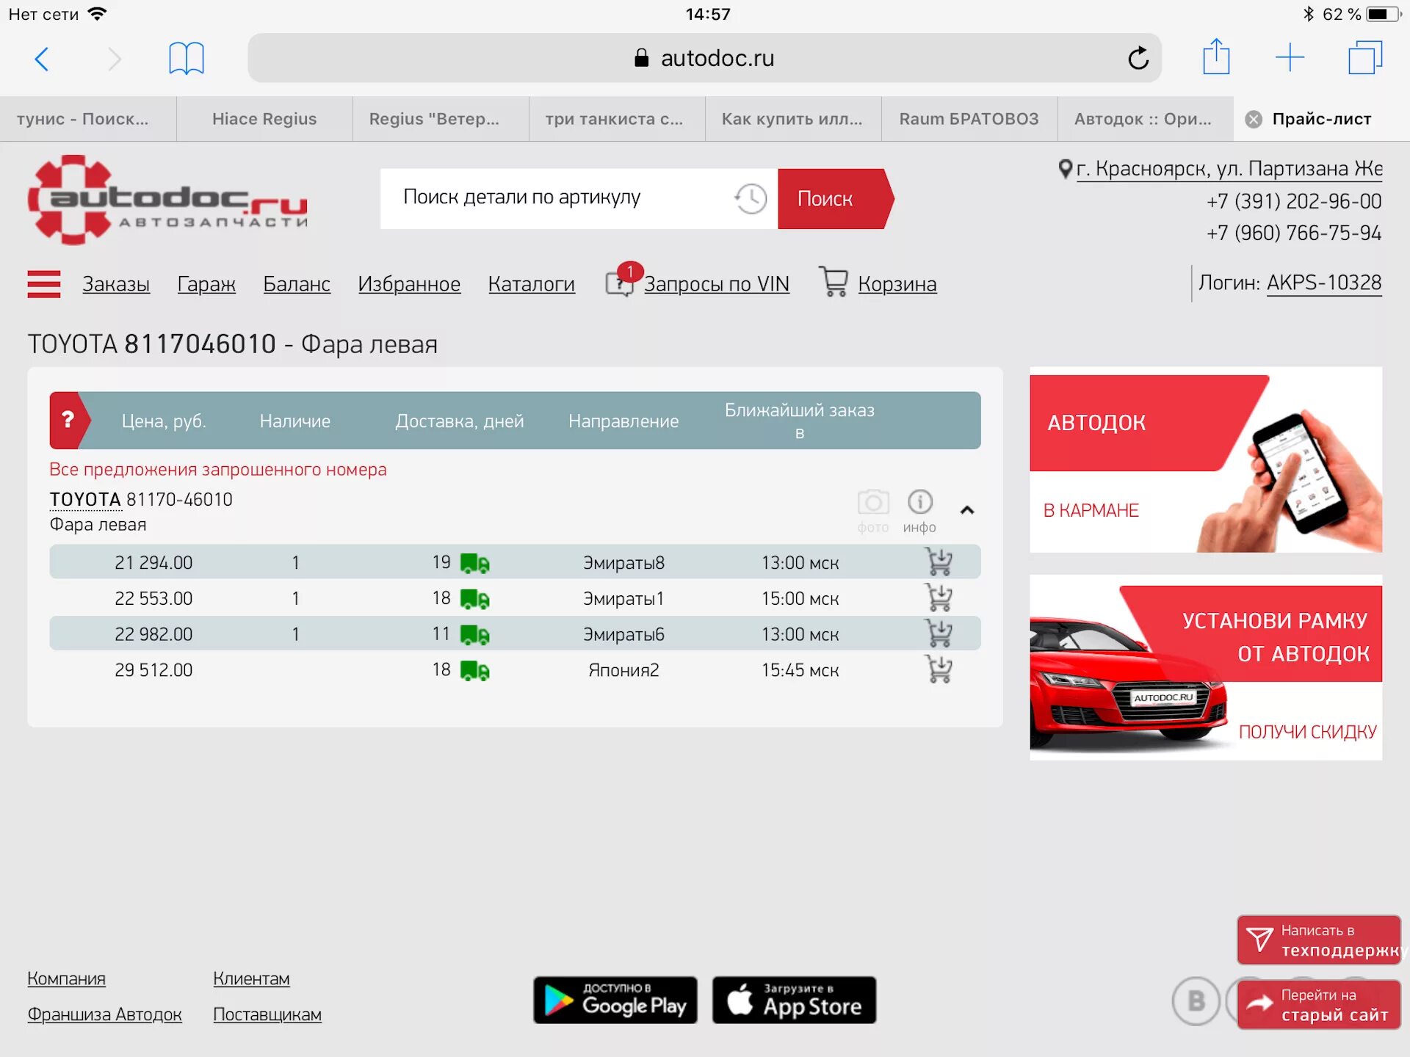Click the red Поиск button
The image size is (1410, 1057).
(x=834, y=199)
